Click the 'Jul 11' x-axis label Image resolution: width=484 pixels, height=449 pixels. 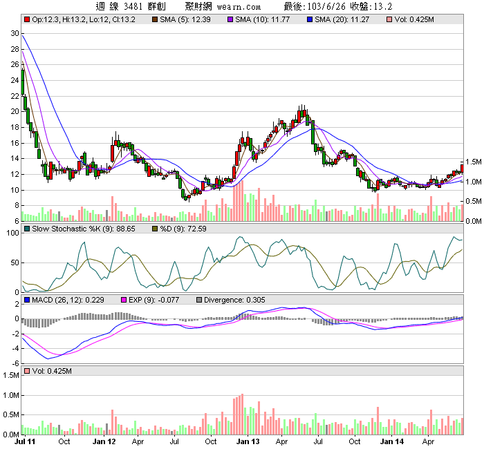pos(25,441)
